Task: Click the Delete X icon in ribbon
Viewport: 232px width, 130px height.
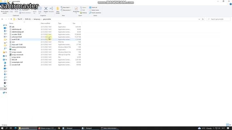Action: pyautogui.click(x=46, y=9)
